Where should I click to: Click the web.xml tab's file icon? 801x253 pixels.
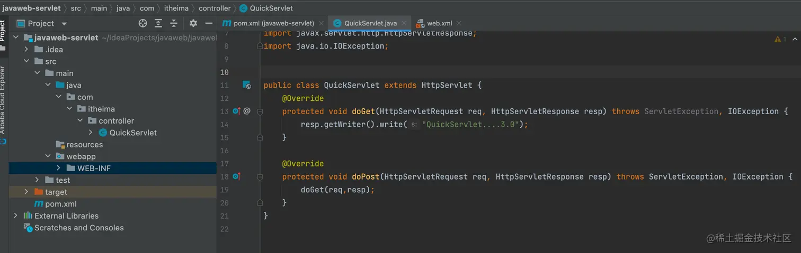420,23
